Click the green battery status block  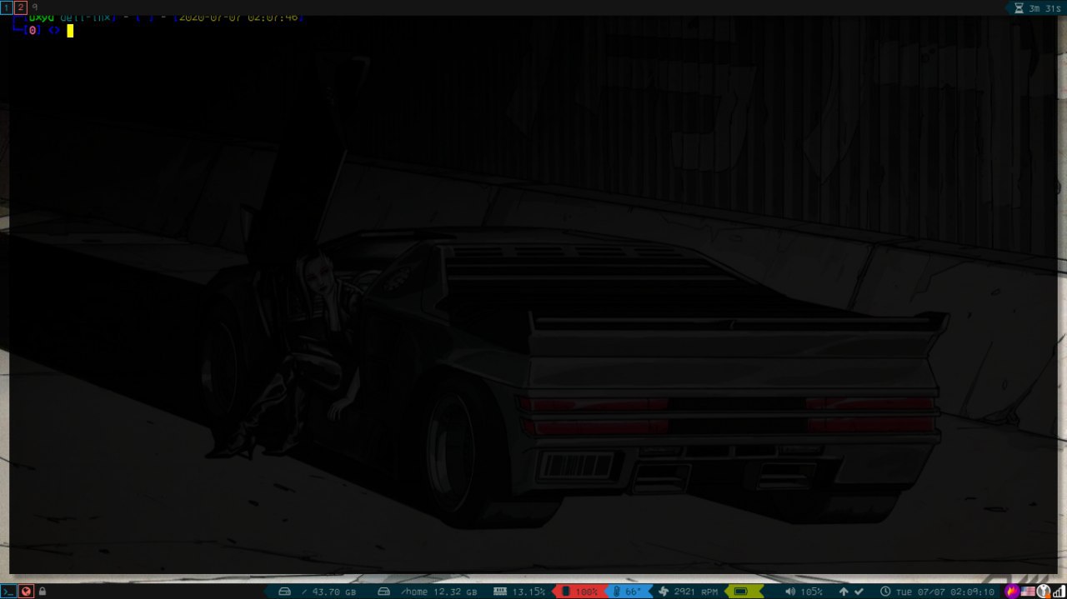tap(744, 592)
